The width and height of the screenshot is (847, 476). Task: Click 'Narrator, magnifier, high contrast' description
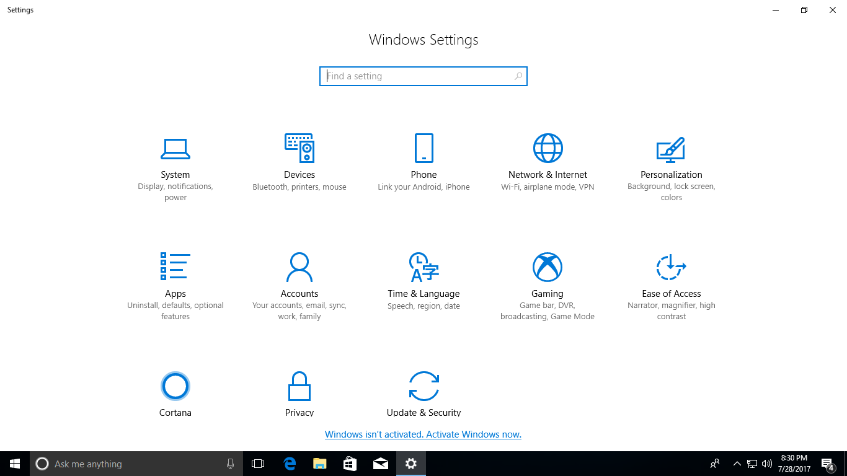tap(672, 311)
